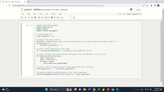Viewport: 164px width, 92px height.
Task: Open Excel from the taskbar
Action: pyautogui.click(x=99, y=89)
